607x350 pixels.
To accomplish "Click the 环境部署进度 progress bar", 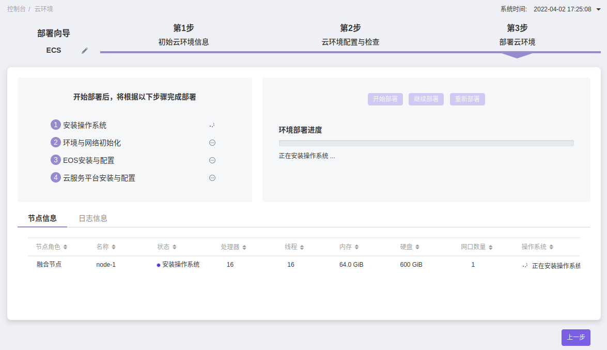I will pyautogui.click(x=426, y=143).
